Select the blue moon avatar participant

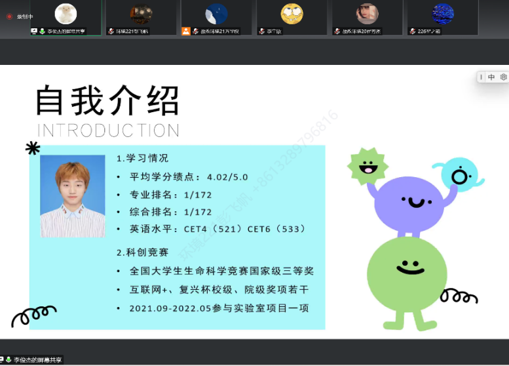coord(216,13)
